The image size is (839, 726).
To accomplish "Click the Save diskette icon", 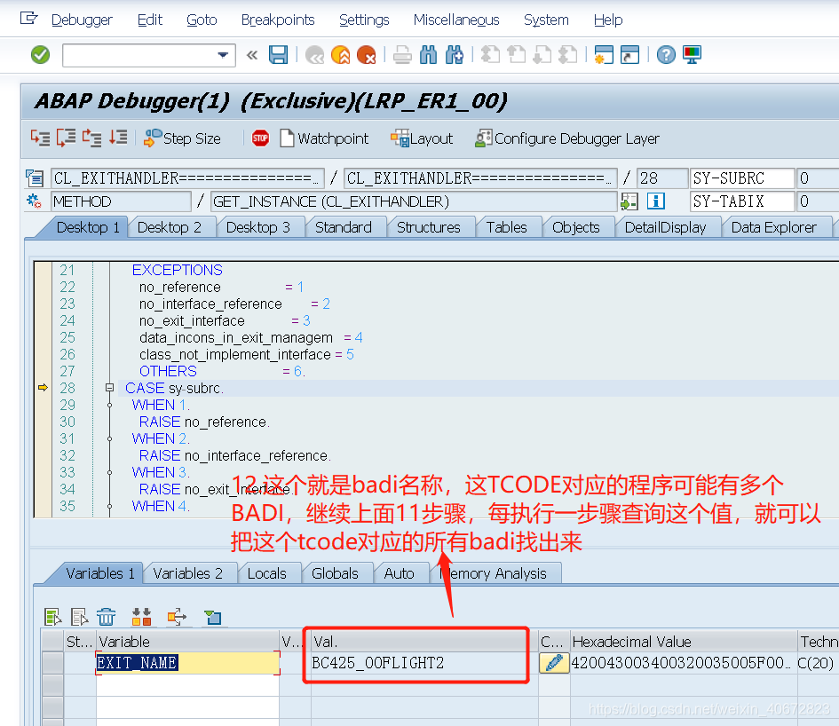I will (x=278, y=54).
